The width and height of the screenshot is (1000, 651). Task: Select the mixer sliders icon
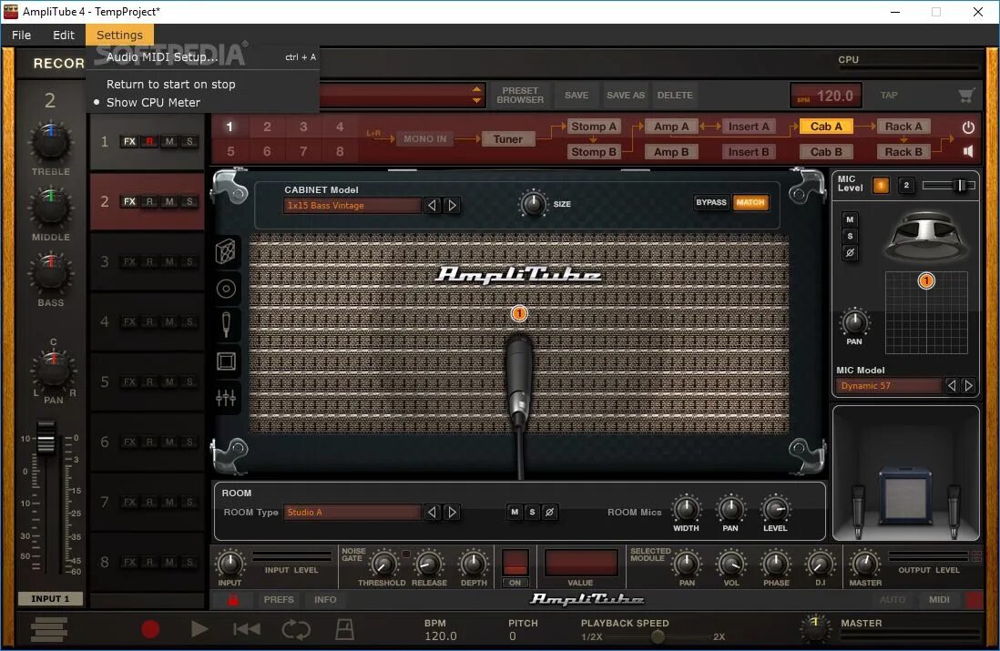[x=226, y=397]
